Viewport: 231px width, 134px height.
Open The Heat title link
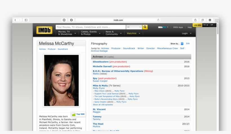98,124
